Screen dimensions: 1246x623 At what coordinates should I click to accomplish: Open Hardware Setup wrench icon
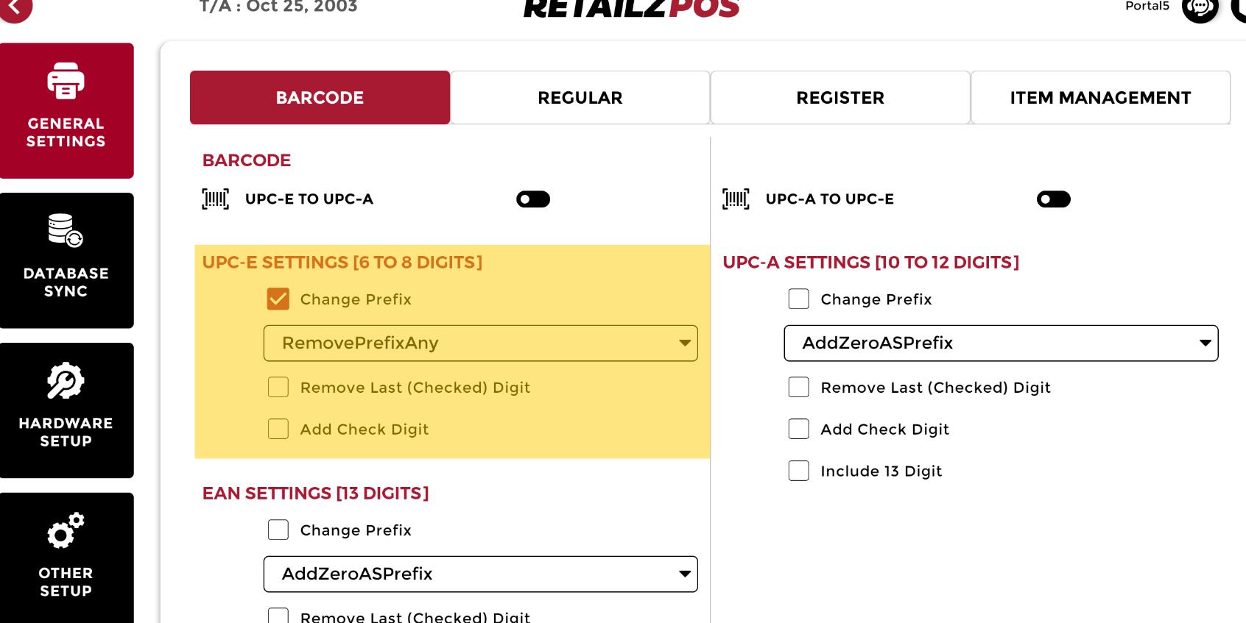[66, 381]
